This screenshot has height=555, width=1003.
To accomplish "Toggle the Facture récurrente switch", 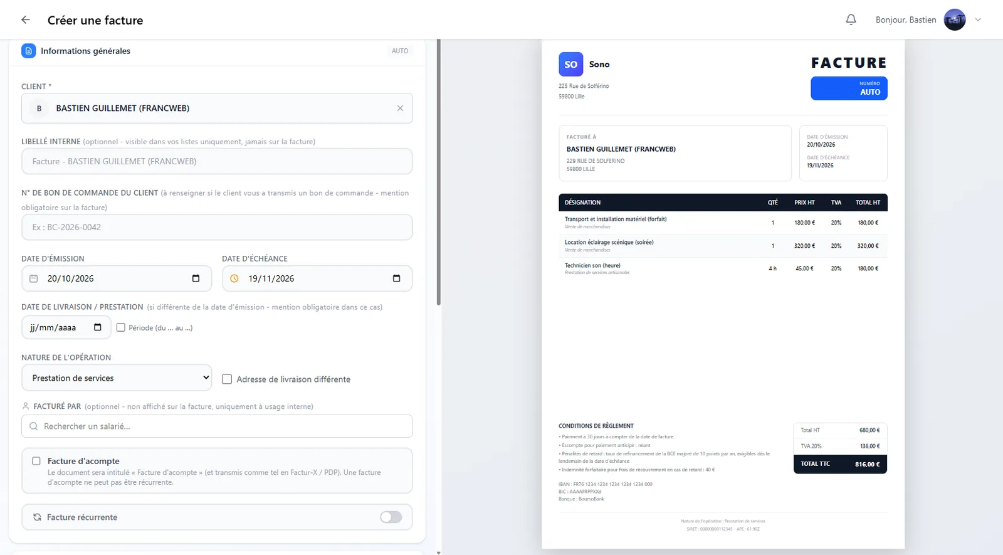I will pos(391,517).
